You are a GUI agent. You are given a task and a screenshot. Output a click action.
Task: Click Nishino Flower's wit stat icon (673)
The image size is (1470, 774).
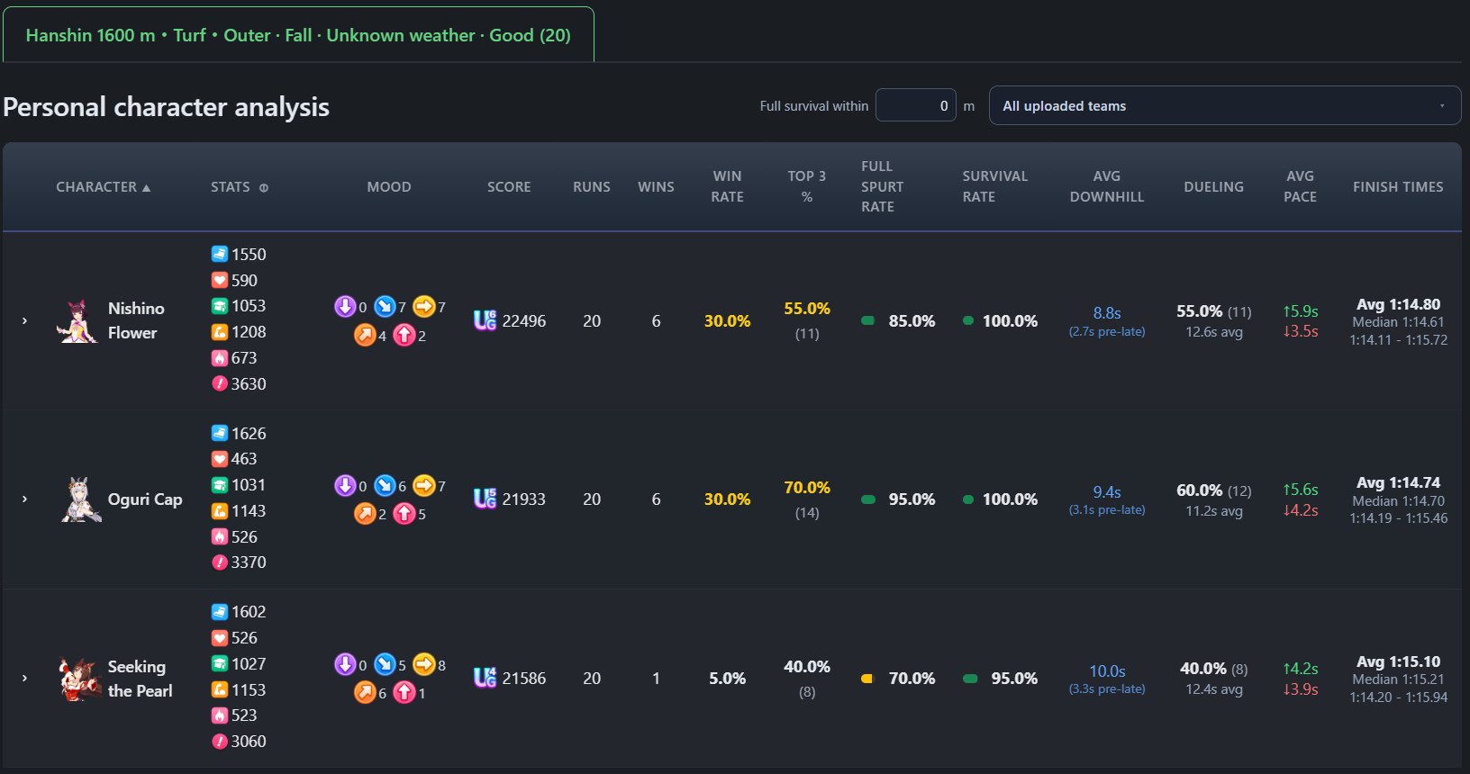(x=220, y=358)
